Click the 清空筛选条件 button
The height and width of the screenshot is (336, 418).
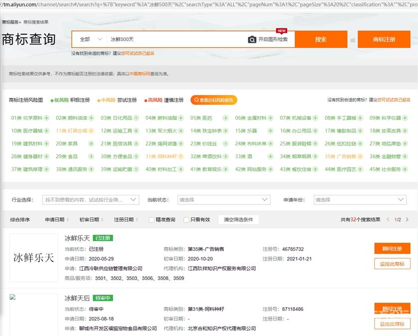tap(238, 219)
